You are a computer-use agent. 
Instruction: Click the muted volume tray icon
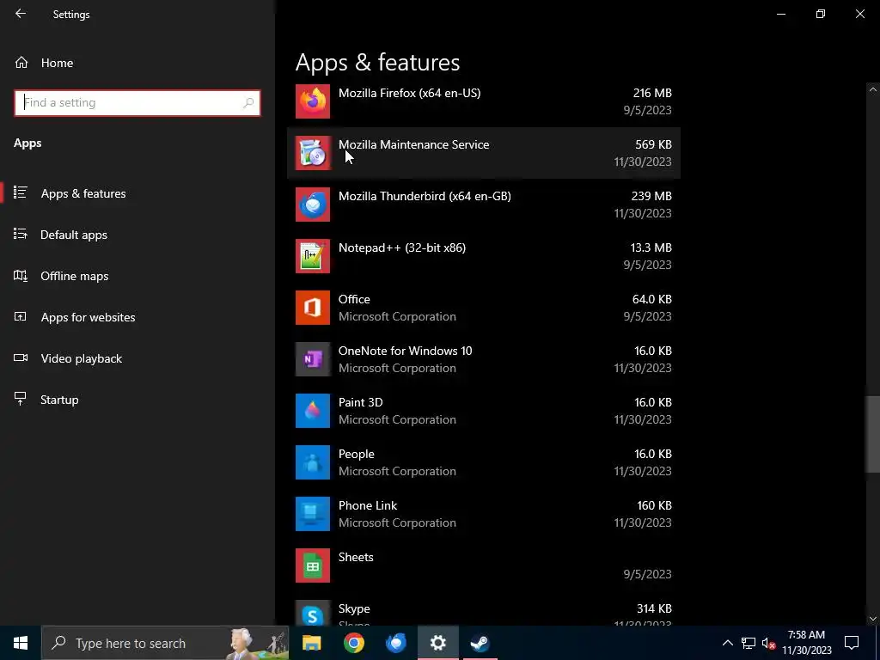point(768,643)
